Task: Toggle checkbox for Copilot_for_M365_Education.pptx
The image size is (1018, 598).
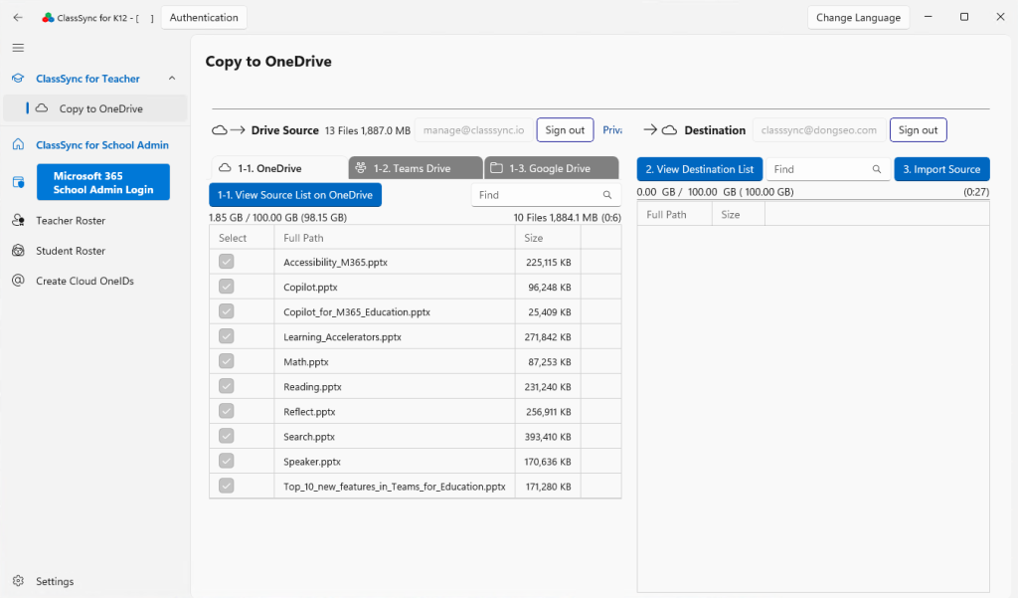Action: 226,311
